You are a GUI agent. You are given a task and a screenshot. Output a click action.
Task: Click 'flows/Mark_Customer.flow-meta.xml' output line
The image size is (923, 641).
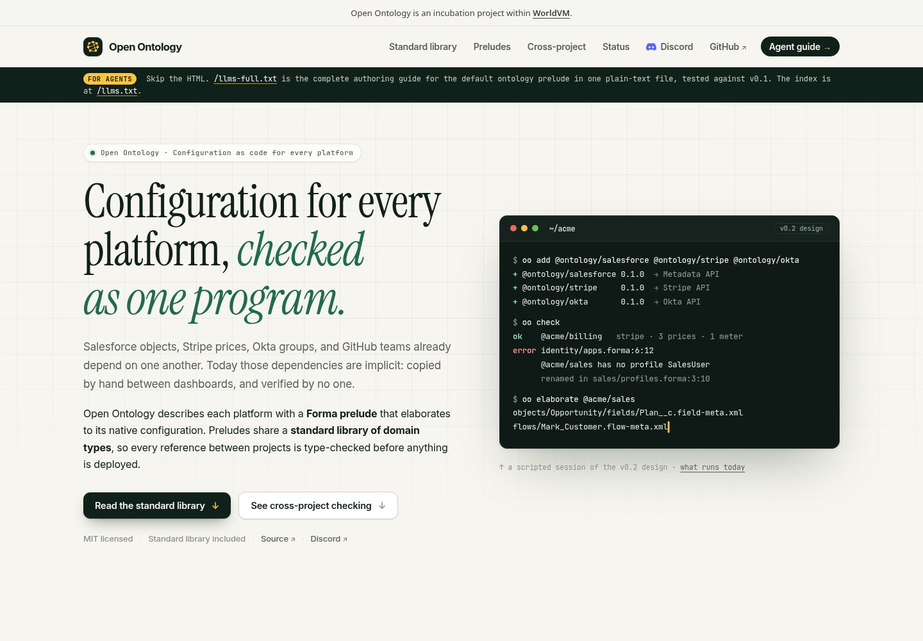tap(590, 427)
